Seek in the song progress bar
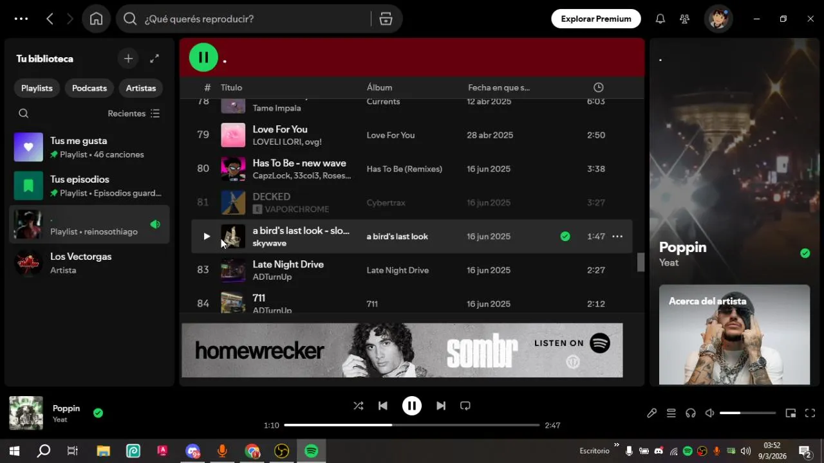Screen dimensions: 824x463 412,425
